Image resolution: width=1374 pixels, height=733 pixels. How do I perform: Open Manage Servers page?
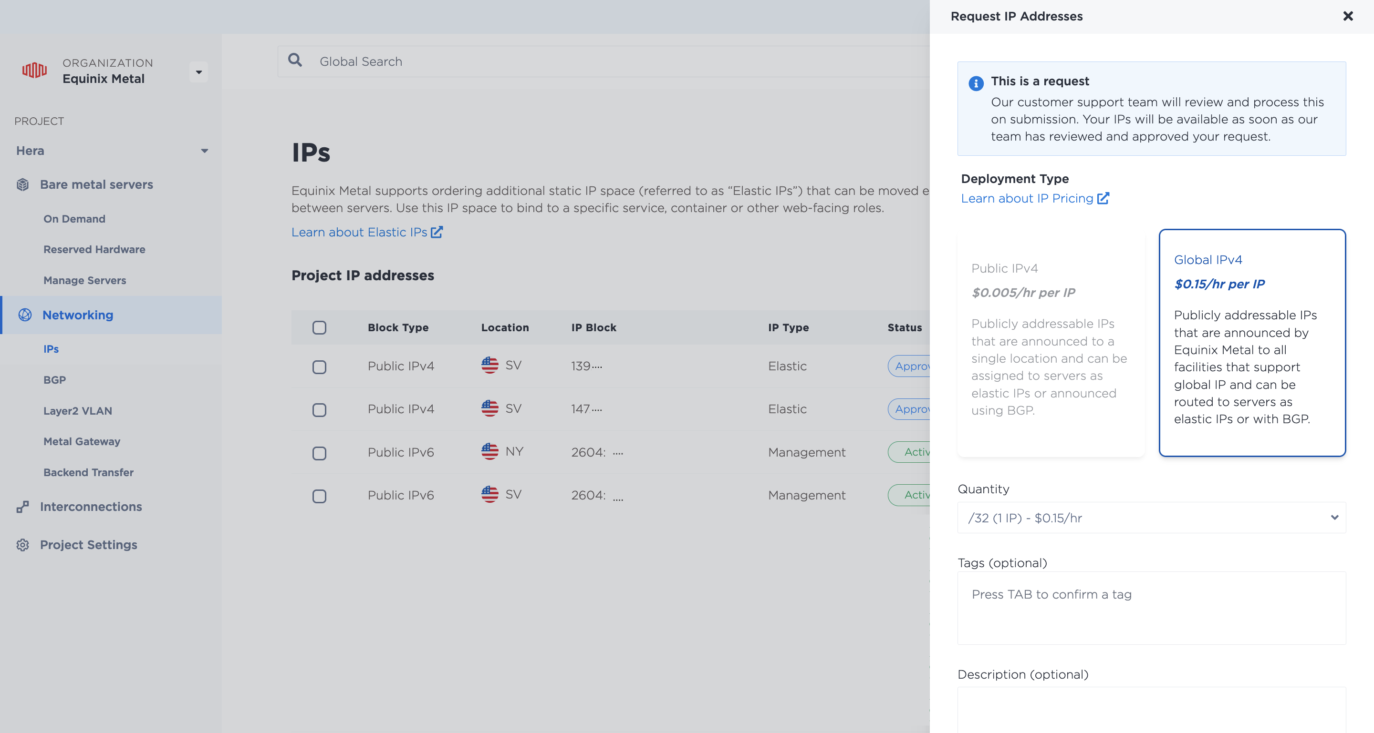click(85, 280)
